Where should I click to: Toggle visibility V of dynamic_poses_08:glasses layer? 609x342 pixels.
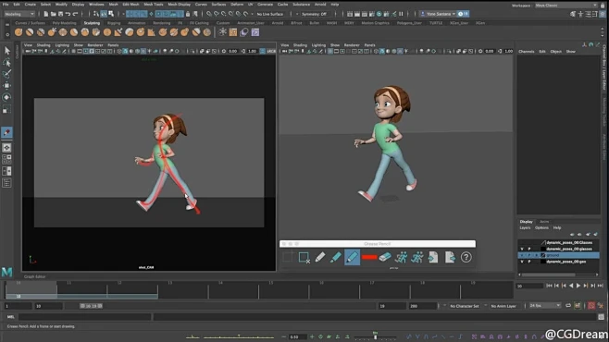[522, 249]
